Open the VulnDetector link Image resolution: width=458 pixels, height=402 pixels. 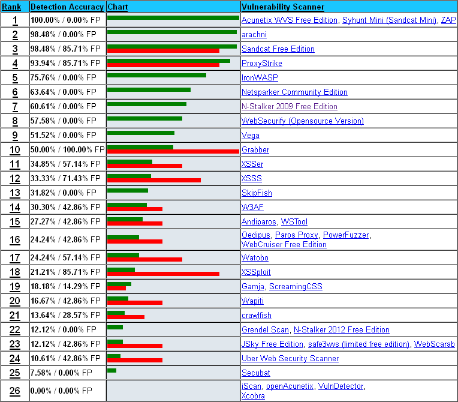point(341,386)
